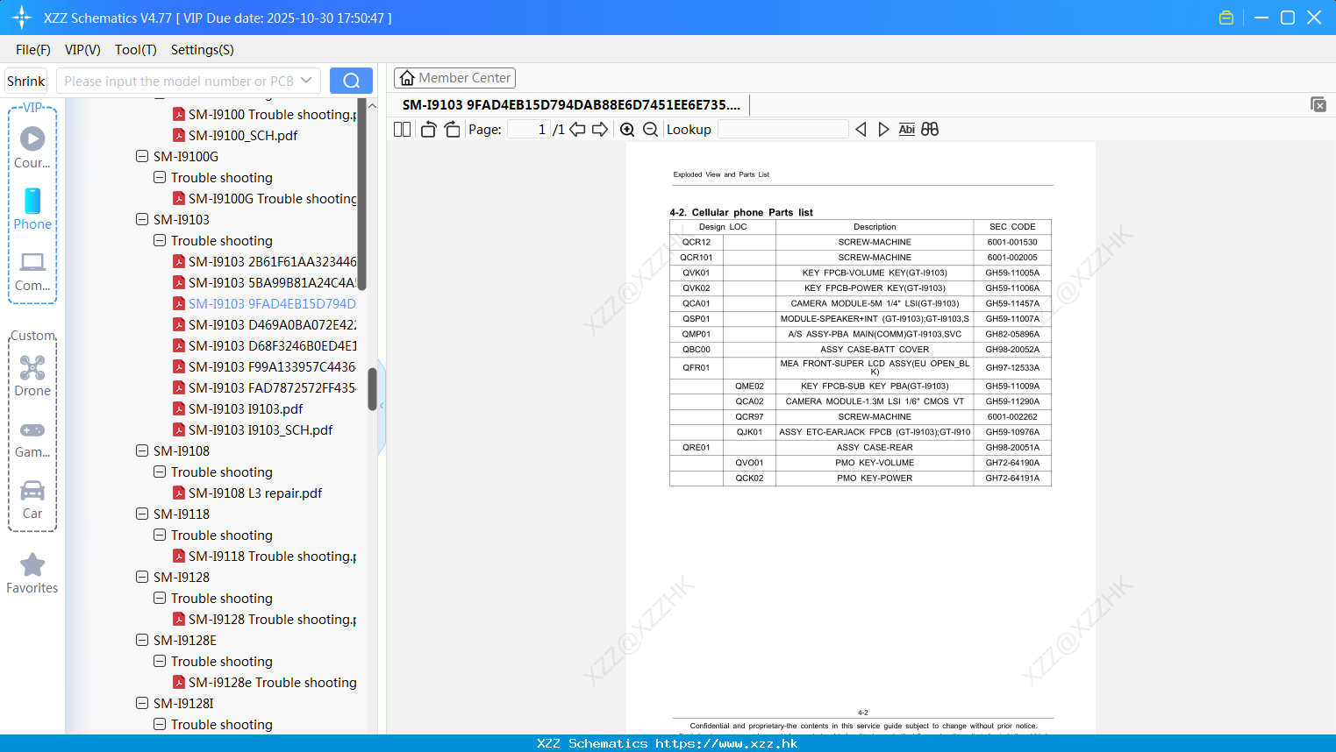
Task: Select the Car sidebar category
Action: (32, 499)
